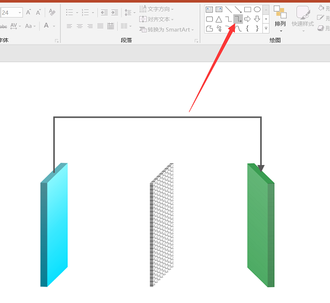The image size is (330, 303).
Task: Apply center text alignment
Action: click(x=80, y=26)
